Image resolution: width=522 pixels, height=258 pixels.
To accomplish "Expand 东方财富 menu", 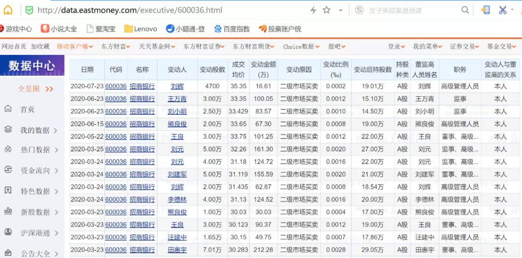I will pyautogui.click(x=116, y=46).
